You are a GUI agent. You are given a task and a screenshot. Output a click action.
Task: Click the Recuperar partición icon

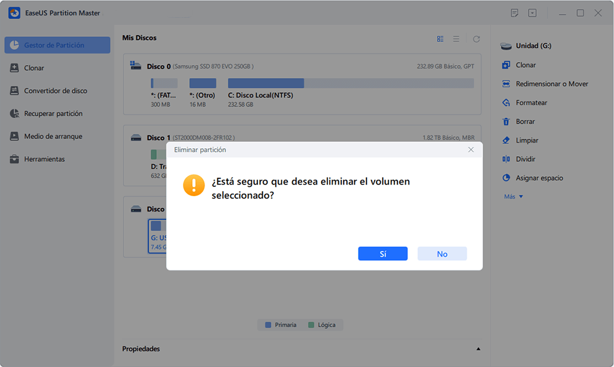click(x=15, y=113)
